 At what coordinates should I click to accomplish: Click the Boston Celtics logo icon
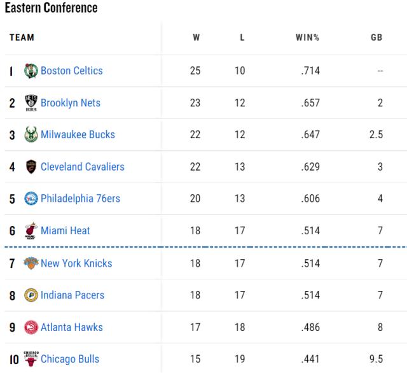click(x=31, y=71)
